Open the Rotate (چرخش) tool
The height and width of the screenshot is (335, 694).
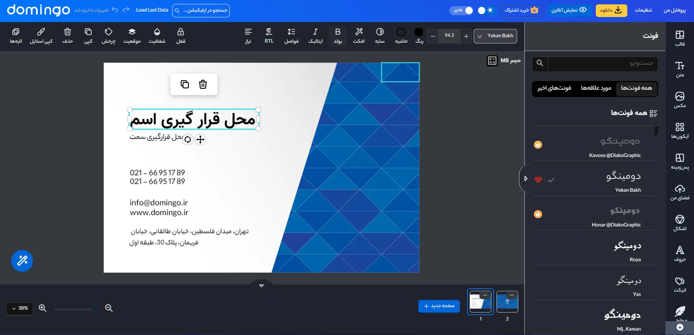pyautogui.click(x=108, y=36)
